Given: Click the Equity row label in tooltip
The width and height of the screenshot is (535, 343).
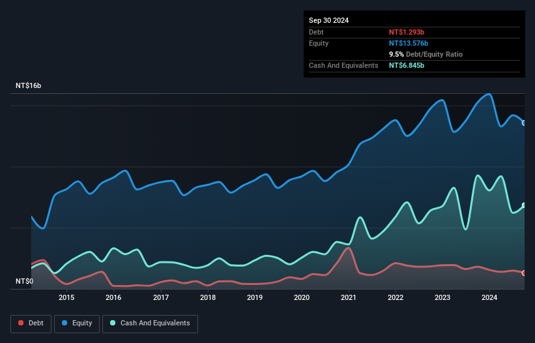Looking at the screenshot, I should 319,43.
